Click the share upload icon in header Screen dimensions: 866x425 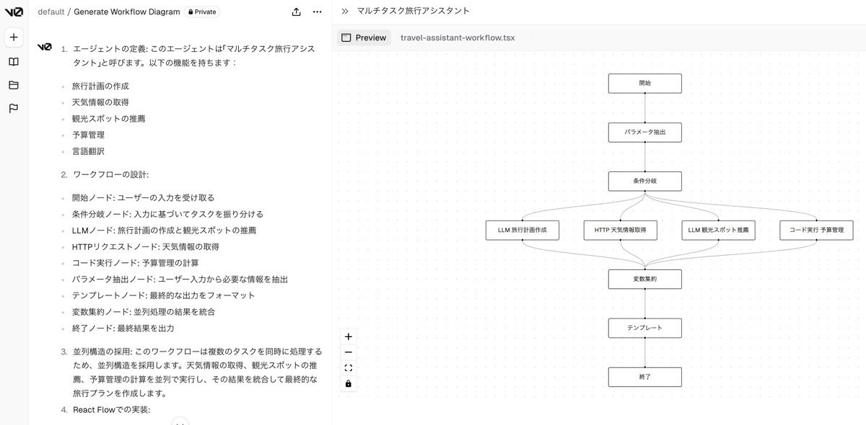coord(296,12)
